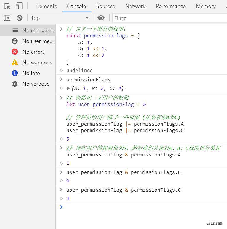Go to the Network tab

click(135, 6)
